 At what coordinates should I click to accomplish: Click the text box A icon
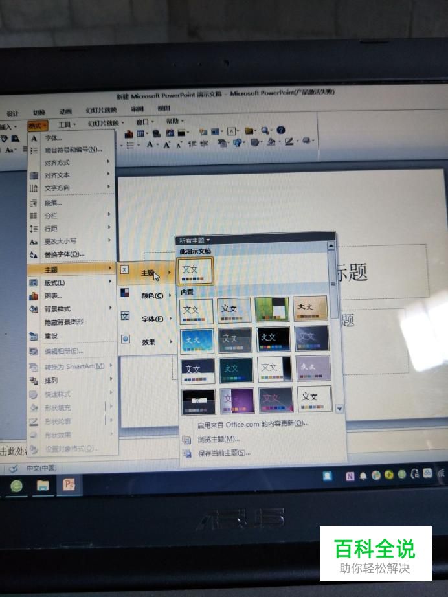[x=232, y=131]
